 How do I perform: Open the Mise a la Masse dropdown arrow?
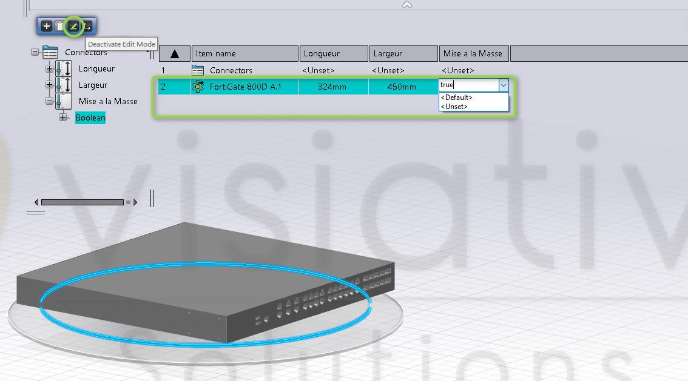pyautogui.click(x=504, y=85)
